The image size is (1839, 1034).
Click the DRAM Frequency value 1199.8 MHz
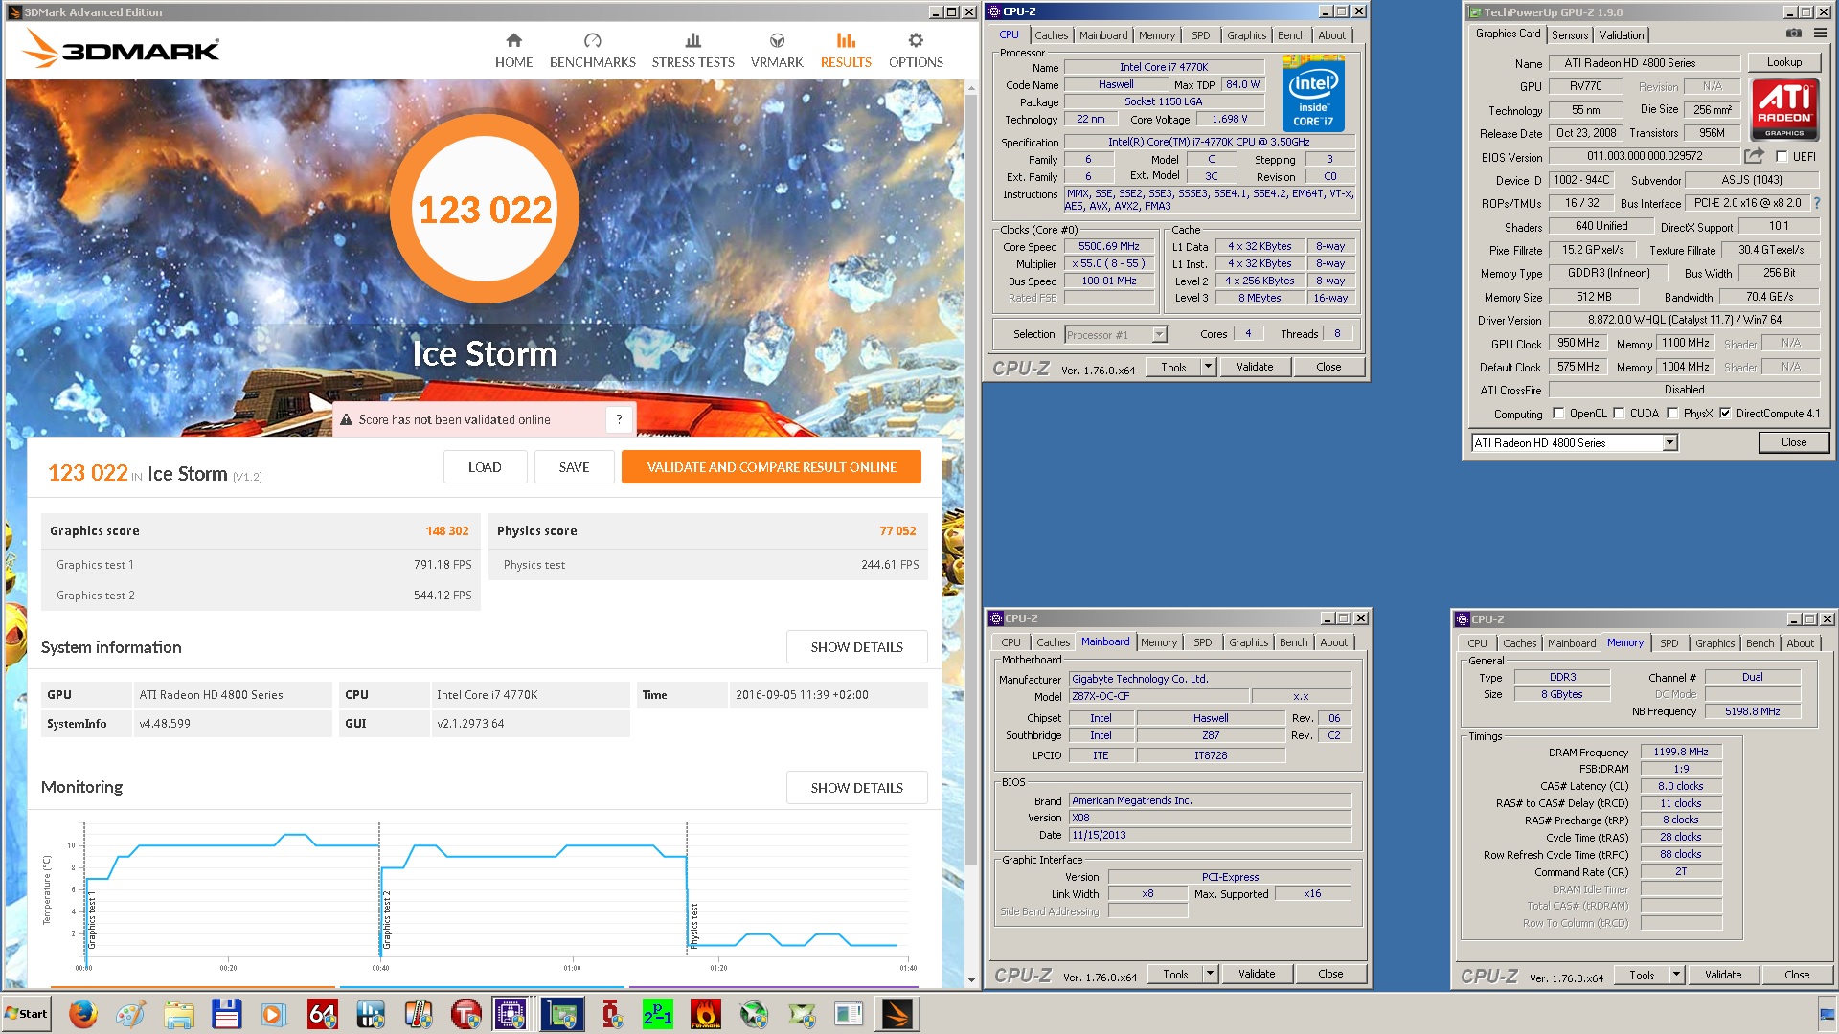pyautogui.click(x=1681, y=752)
